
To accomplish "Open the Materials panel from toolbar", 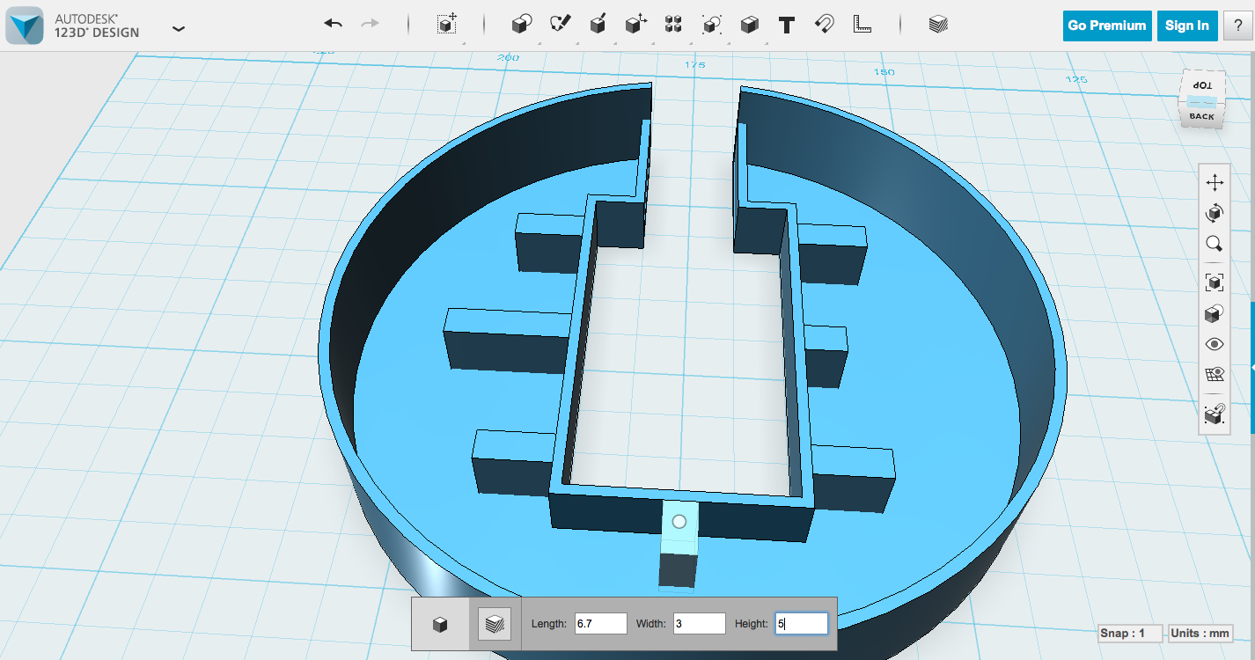I will click(x=938, y=24).
